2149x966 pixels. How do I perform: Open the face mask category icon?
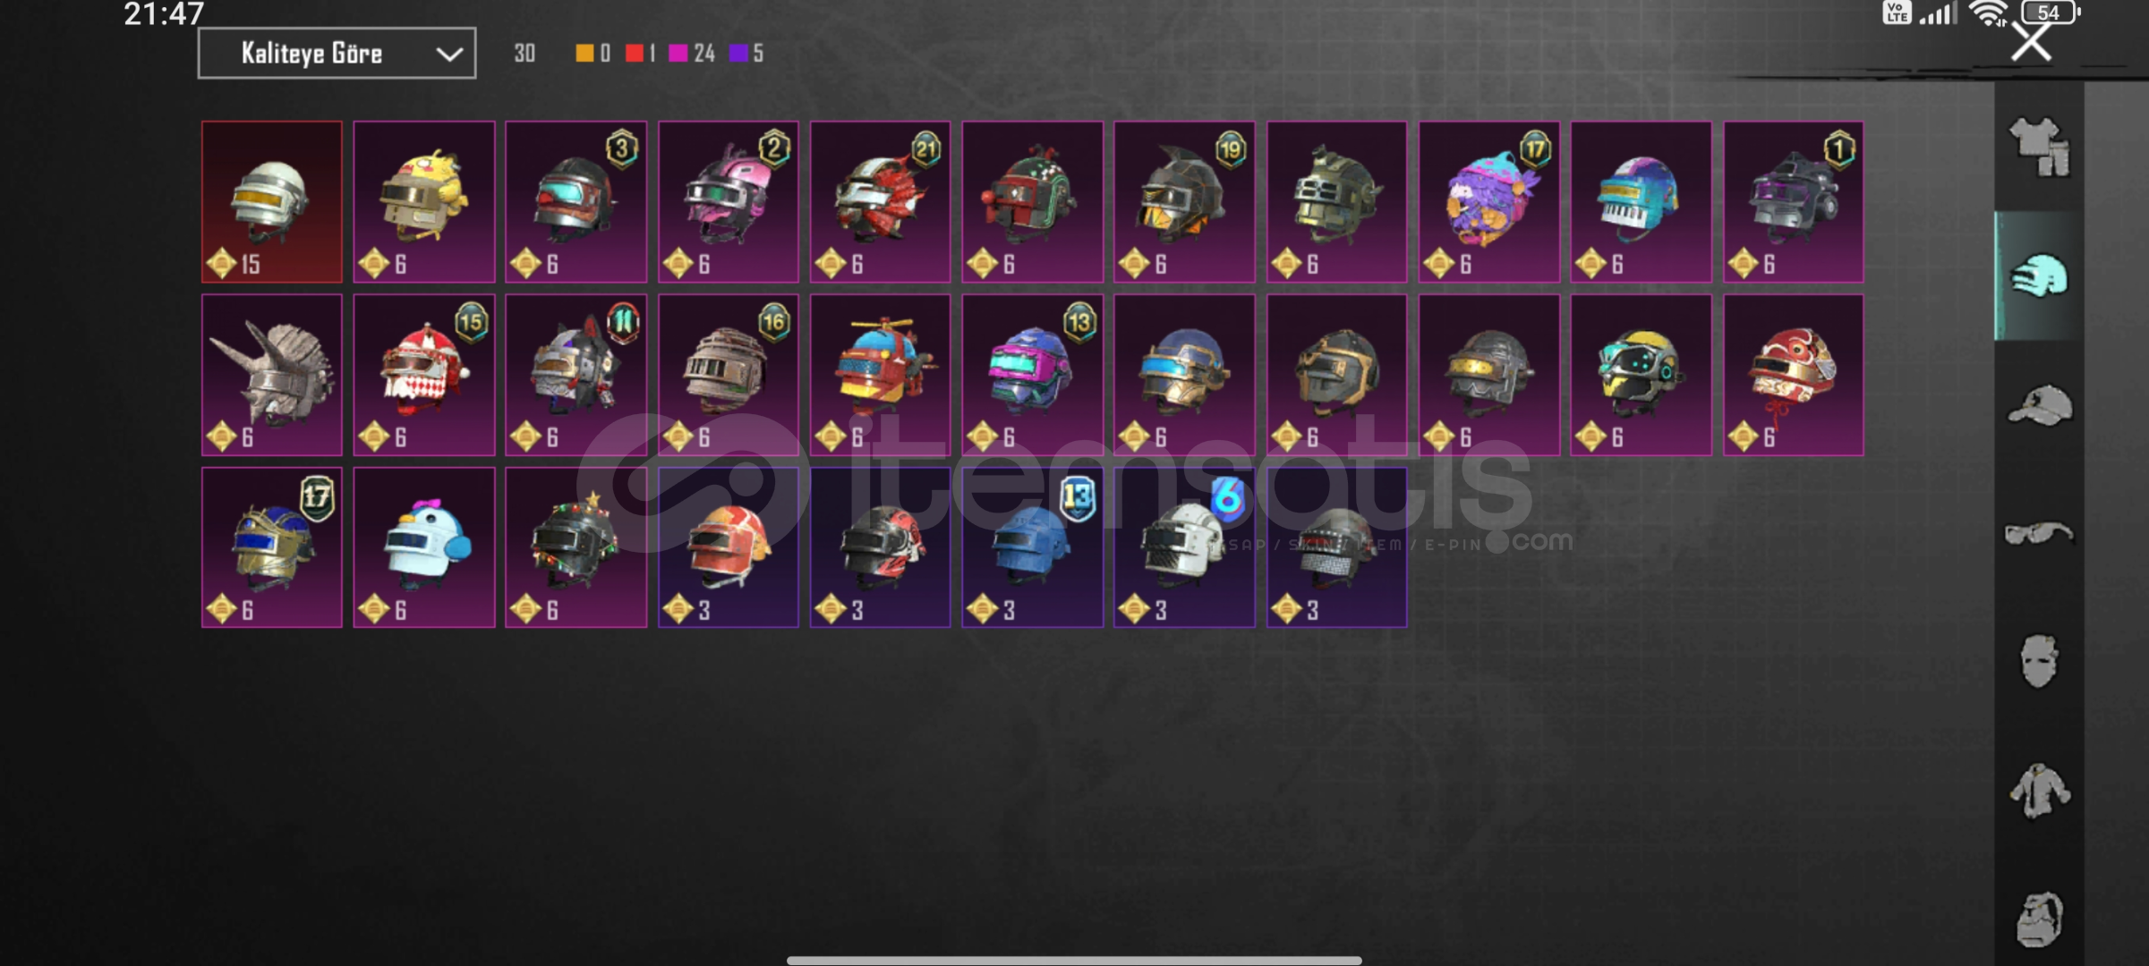point(2040,662)
